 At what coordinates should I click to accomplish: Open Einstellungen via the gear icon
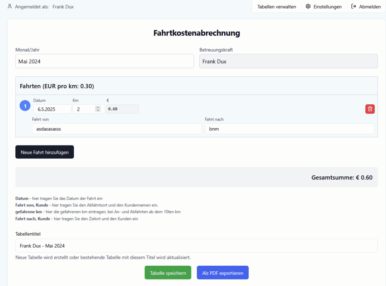tap(308, 6)
